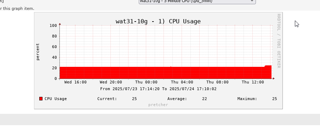Click the Wed 20:00 time axis label

point(111,82)
